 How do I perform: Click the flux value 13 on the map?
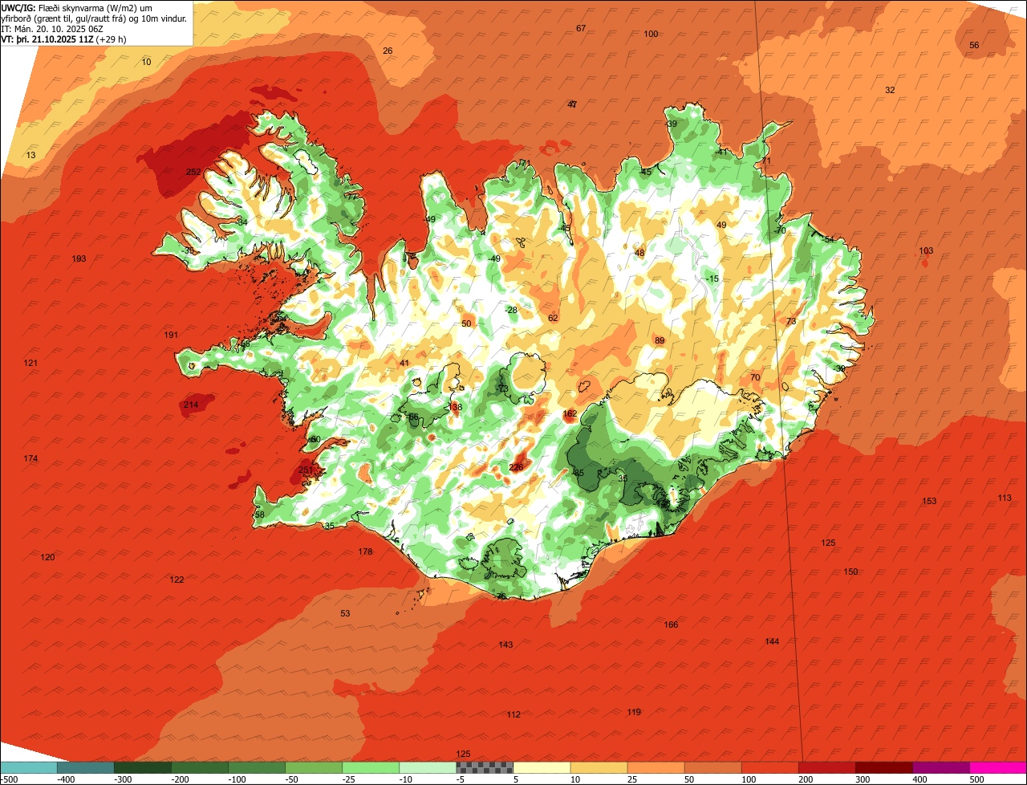click(30, 155)
